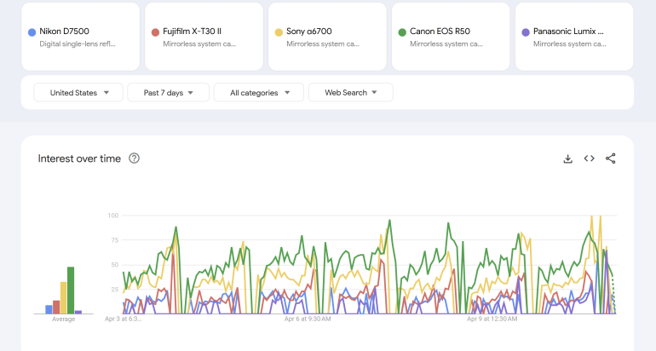This screenshot has height=351, width=656.
Task: Select the Sony α6700 term card
Action: (x=328, y=37)
